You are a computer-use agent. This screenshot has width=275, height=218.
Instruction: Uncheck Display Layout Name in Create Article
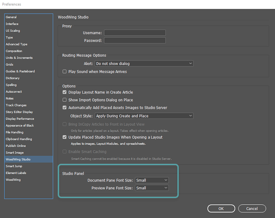pyautogui.click(x=64, y=92)
